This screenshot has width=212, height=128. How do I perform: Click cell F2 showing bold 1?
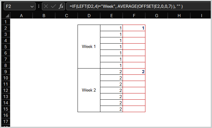(x=134, y=28)
